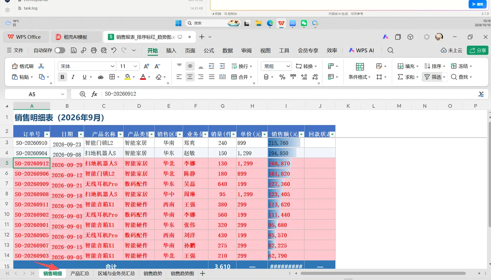Open Microsoft Edge from the taskbar
The image size is (491, 280).
pos(270,23)
